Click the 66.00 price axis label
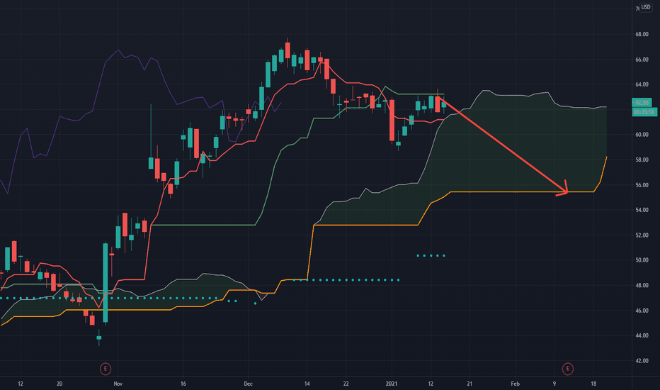The width and height of the screenshot is (660, 390). click(642, 60)
